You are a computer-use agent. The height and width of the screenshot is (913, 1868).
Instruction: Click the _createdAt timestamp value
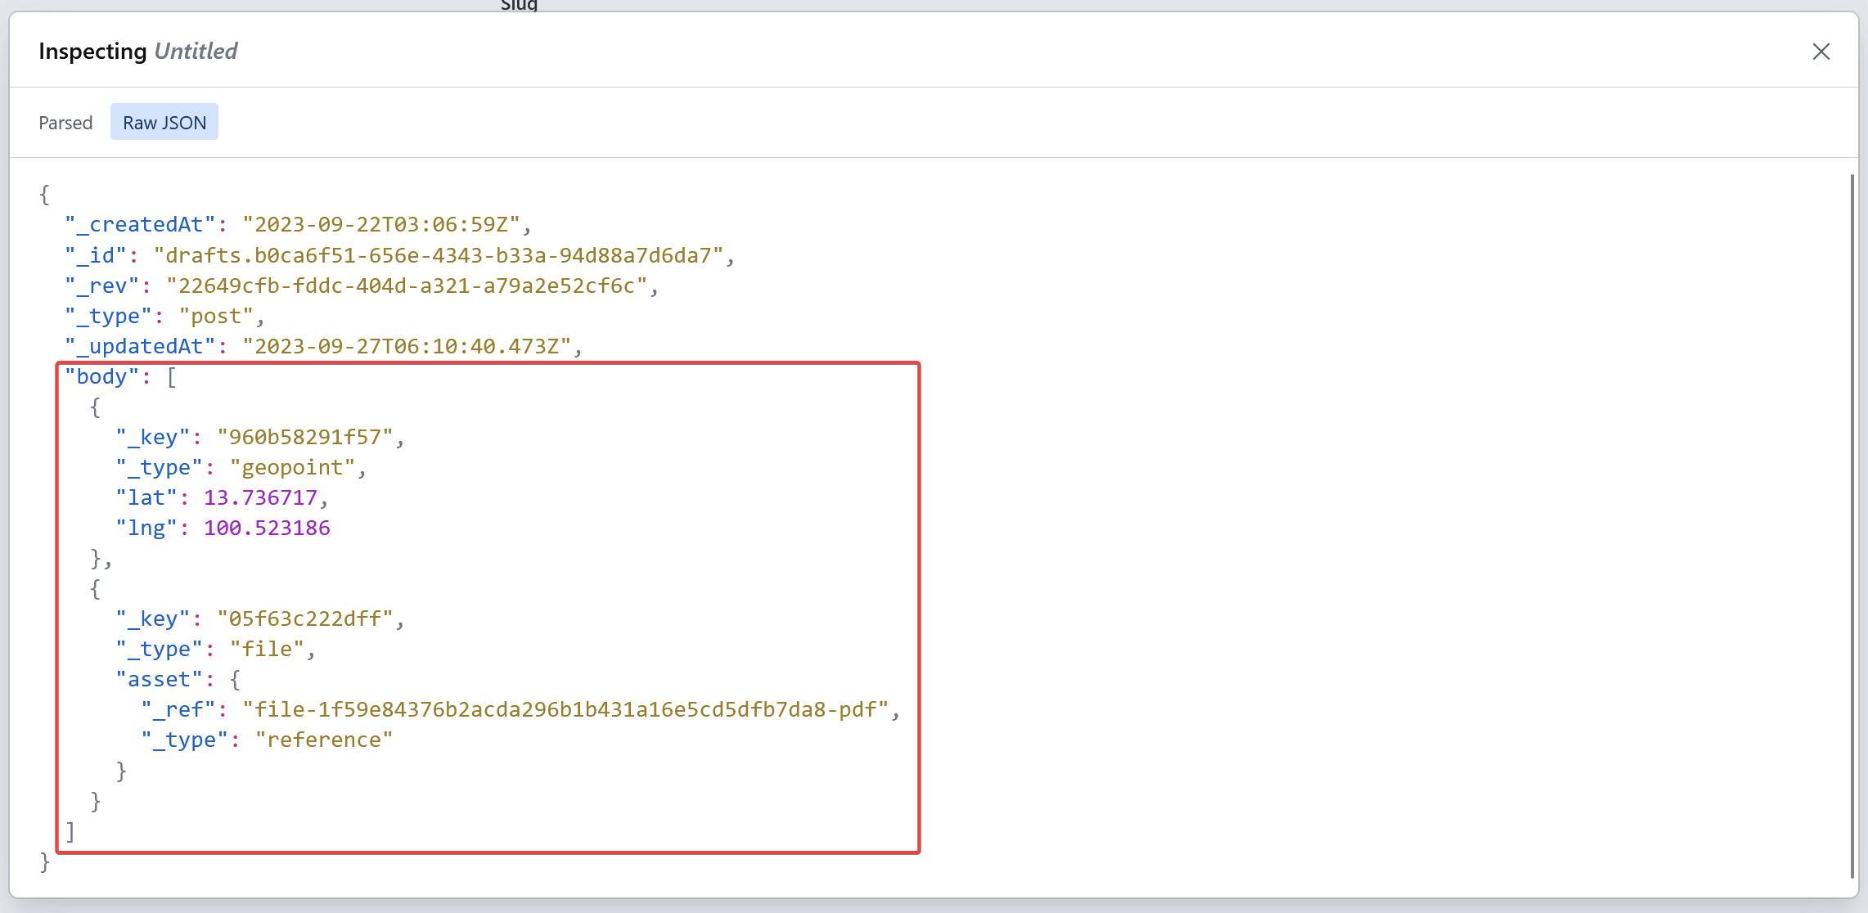(x=381, y=225)
